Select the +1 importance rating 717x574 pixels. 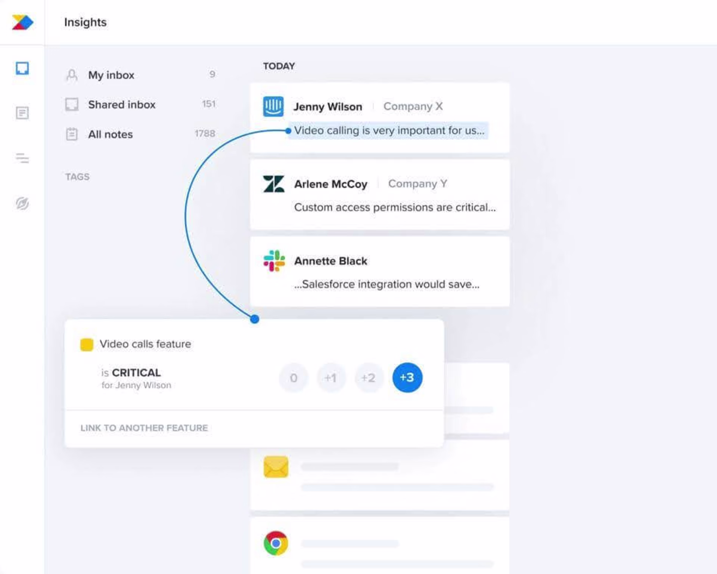pyautogui.click(x=331, y=378)
